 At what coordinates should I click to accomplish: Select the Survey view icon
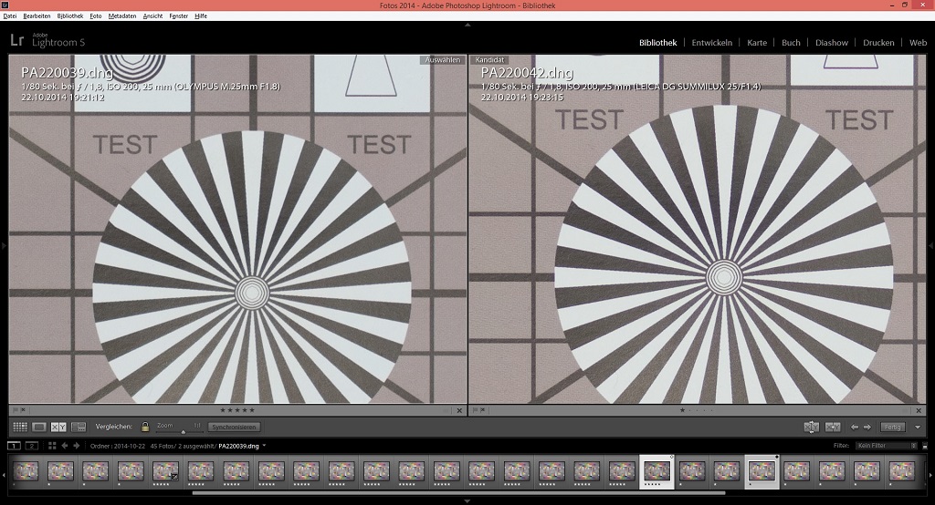pyautogui.click(x=79, y=427)
